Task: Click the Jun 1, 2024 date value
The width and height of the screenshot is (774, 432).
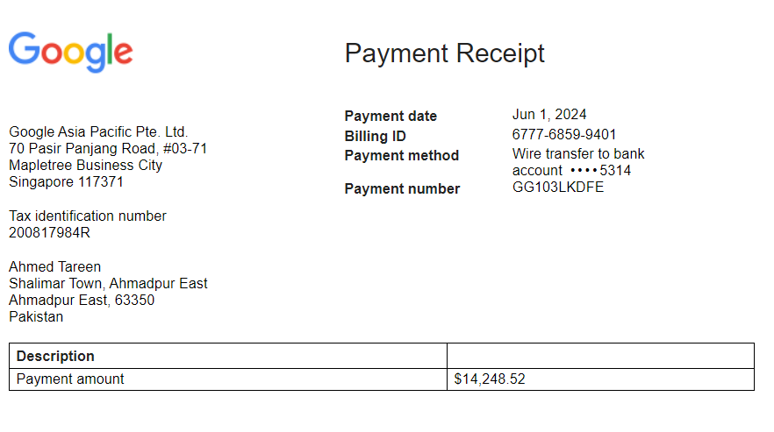Action: coord(549,115)
